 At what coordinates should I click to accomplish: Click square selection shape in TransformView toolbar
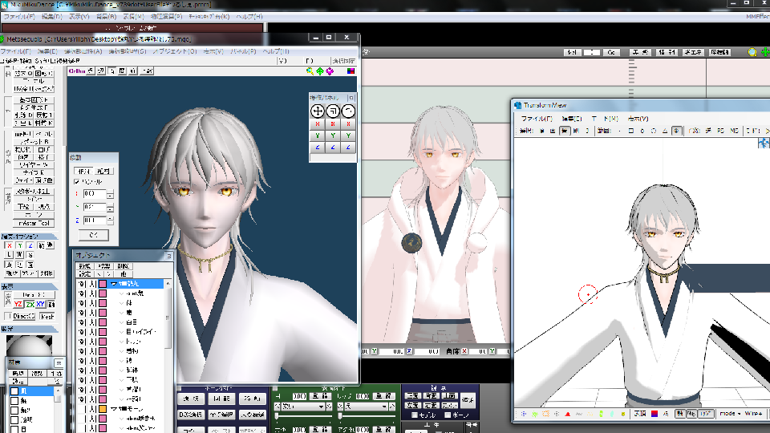[x=631, y=131]
